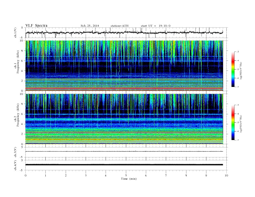Click the '9' tick label on time axis

coord(206,175)
